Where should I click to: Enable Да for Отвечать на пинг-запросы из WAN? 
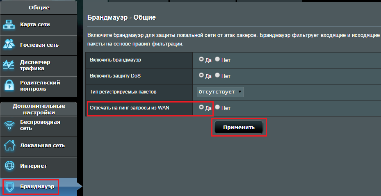click(x=201, y=107)
